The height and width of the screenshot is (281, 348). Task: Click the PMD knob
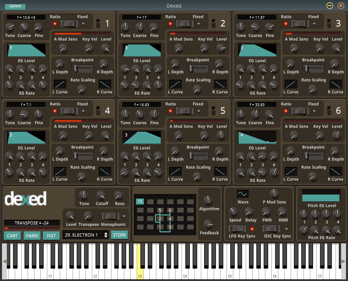[x=267, y=212]
